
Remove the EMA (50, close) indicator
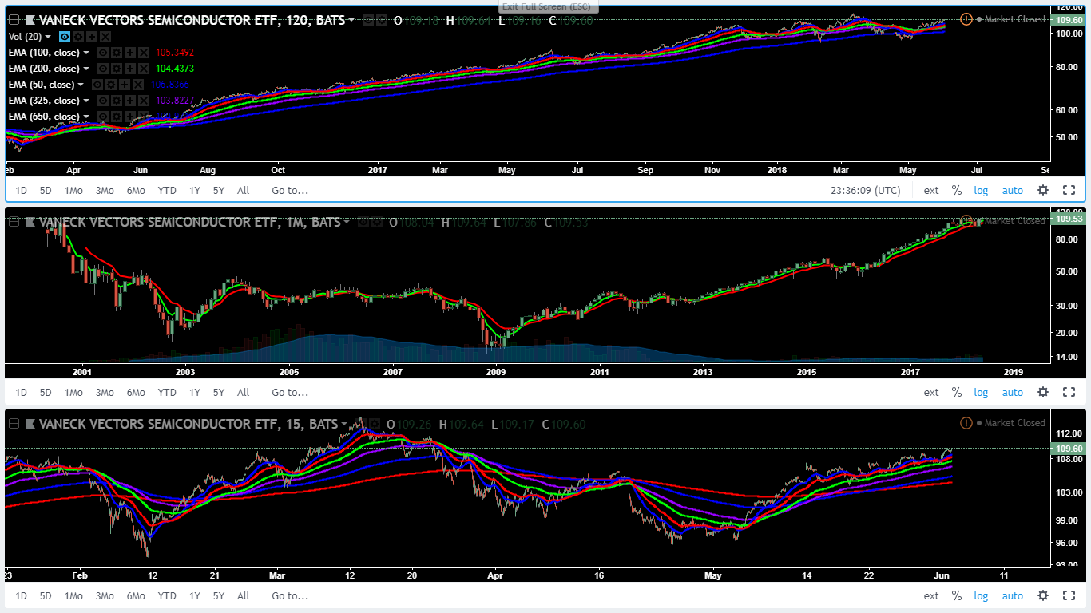tap(138, 85)
